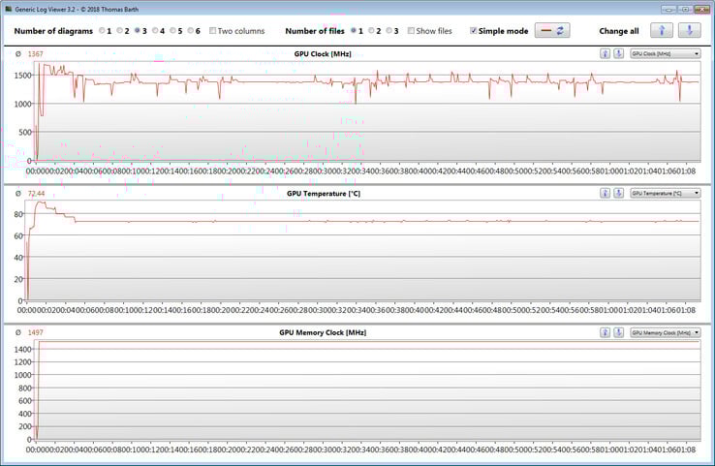The height and width of the screenshot is (466, 715).
Task: Click inside the GPU Memory Clock graph area
Action: point(367,390)
